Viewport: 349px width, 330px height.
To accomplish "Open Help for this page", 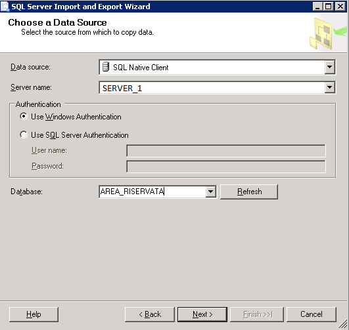I will pyautogui.click(x=34, y=314).
